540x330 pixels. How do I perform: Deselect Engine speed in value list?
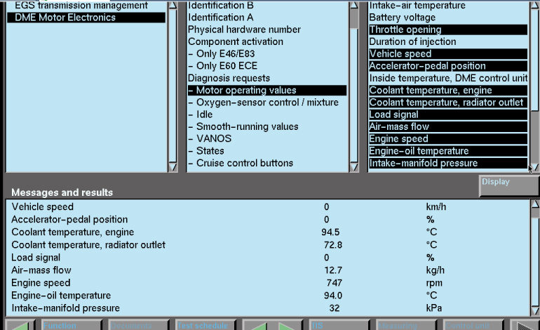(448, 138)
